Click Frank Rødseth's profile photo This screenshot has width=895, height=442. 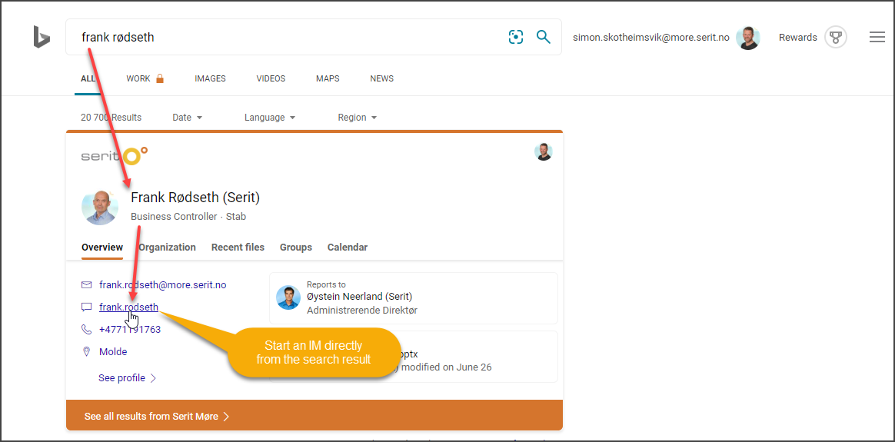[x=100, y=208]
